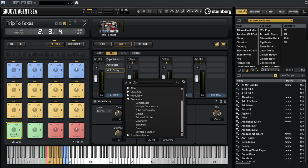Screen dimensions: 308x168
Task: Open the folder browse icon near OPTIONS
Action: point(223,44)
